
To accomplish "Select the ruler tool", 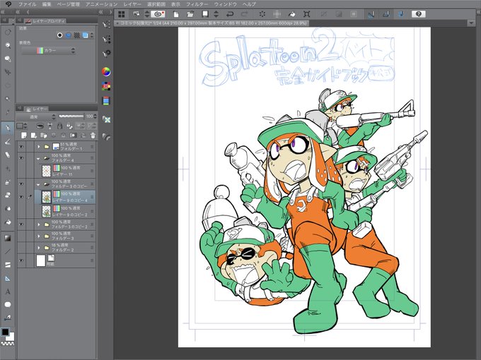I will [x=8, y=278].
